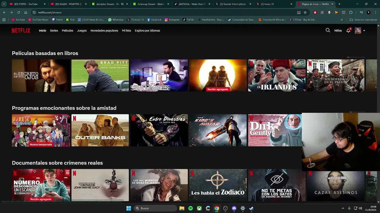Open the WhatsApp bookmark

tap(116, 20)
